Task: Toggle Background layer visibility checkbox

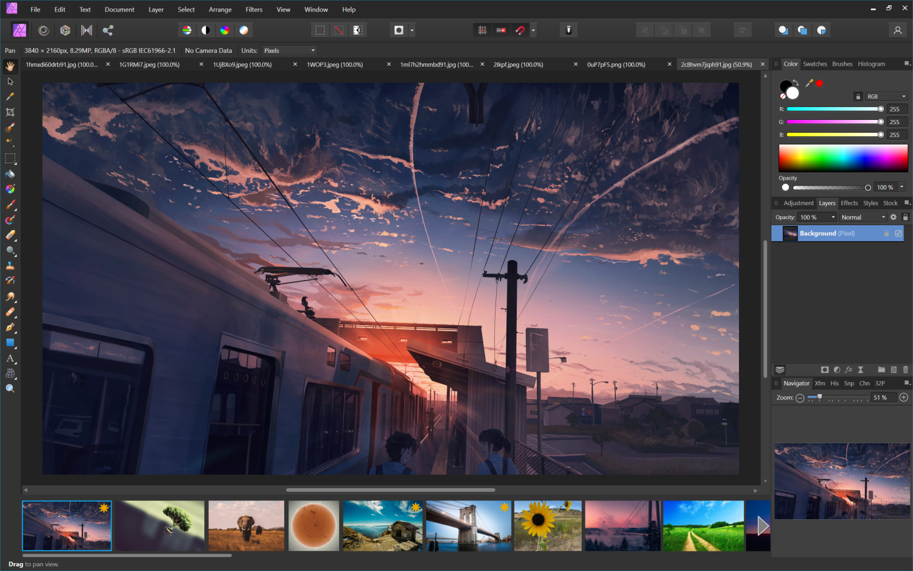Action: (898, 233)
